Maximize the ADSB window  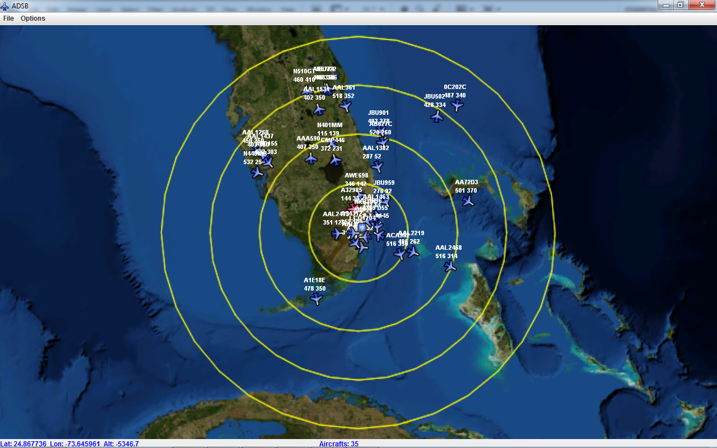click(x=680, y=5)
